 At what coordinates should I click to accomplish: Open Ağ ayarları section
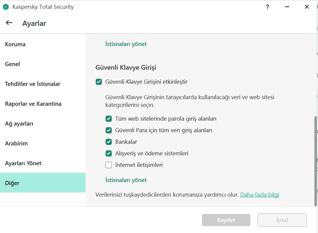(19, 124)
